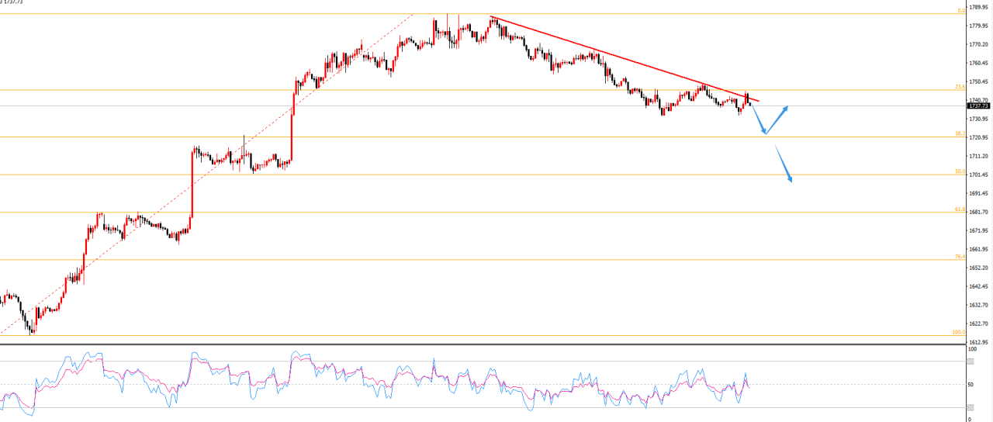Select the current price tag 1737.73
The height and width of the screenshot is (422, 993).
coord(978,106)
